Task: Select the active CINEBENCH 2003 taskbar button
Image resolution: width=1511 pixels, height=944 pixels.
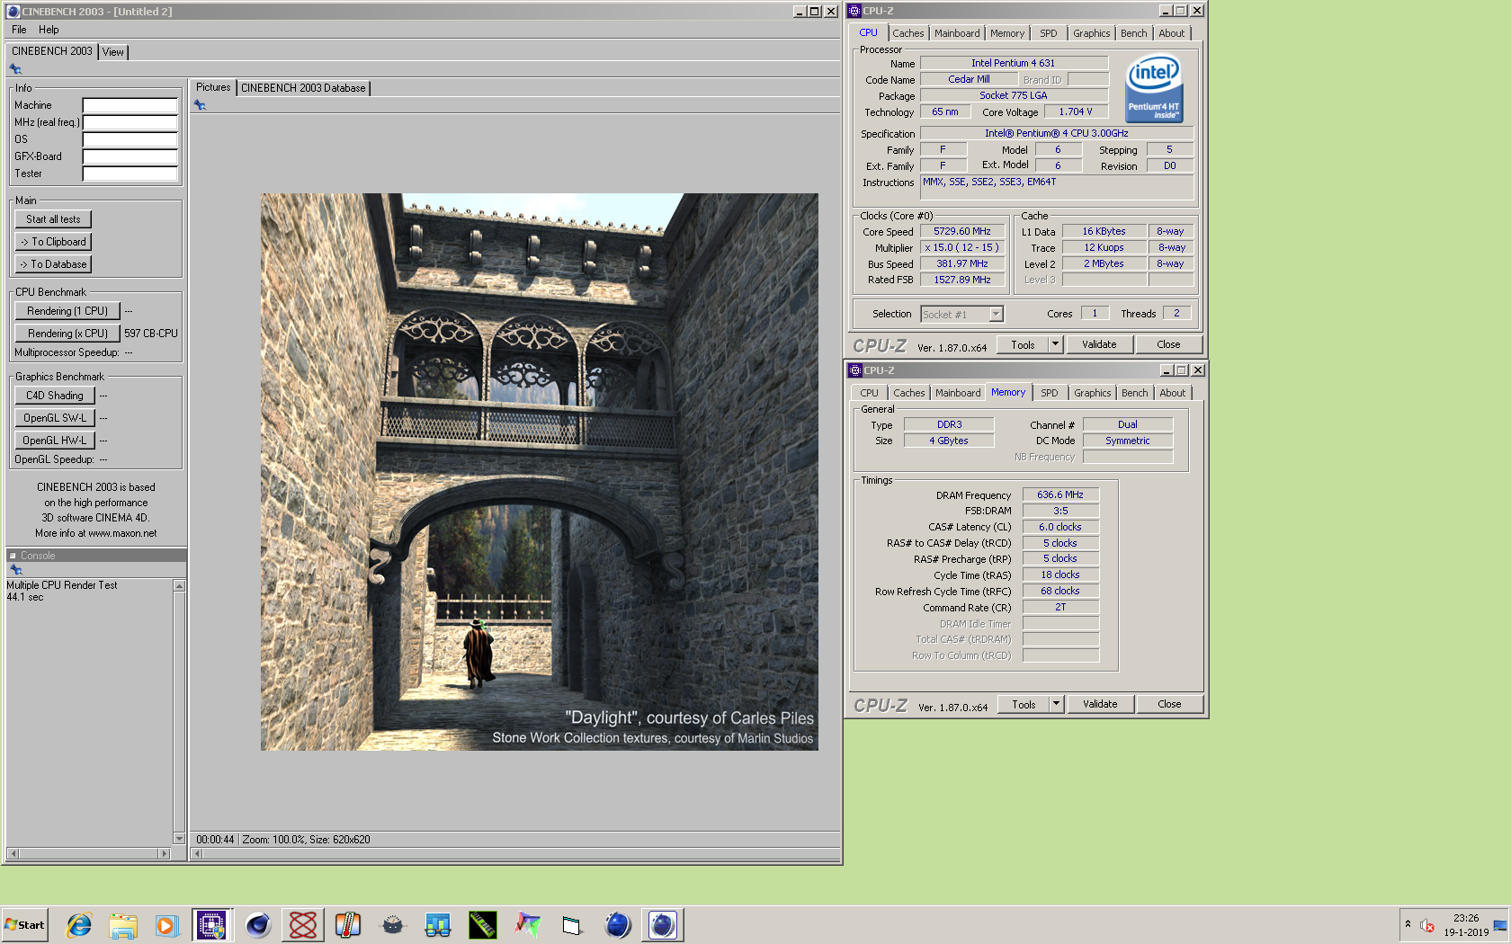Action: [x=663, y=924]
